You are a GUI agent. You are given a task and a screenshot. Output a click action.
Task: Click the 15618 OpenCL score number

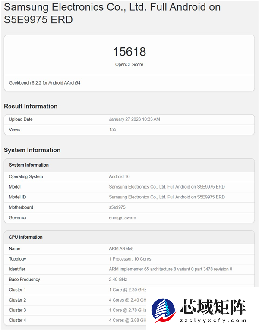coord(129,52)
